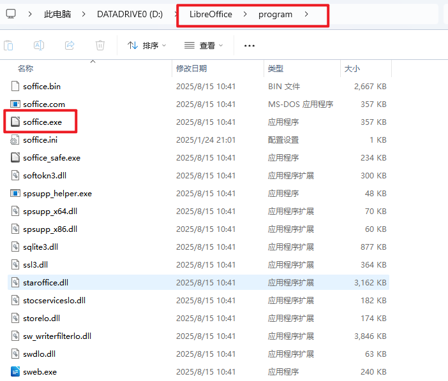Select the file name ssl3.dll
Viewport: 448px width, 381px height.
36,265
